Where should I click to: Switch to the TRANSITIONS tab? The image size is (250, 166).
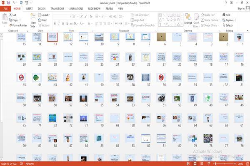click(x=57, y=9)
